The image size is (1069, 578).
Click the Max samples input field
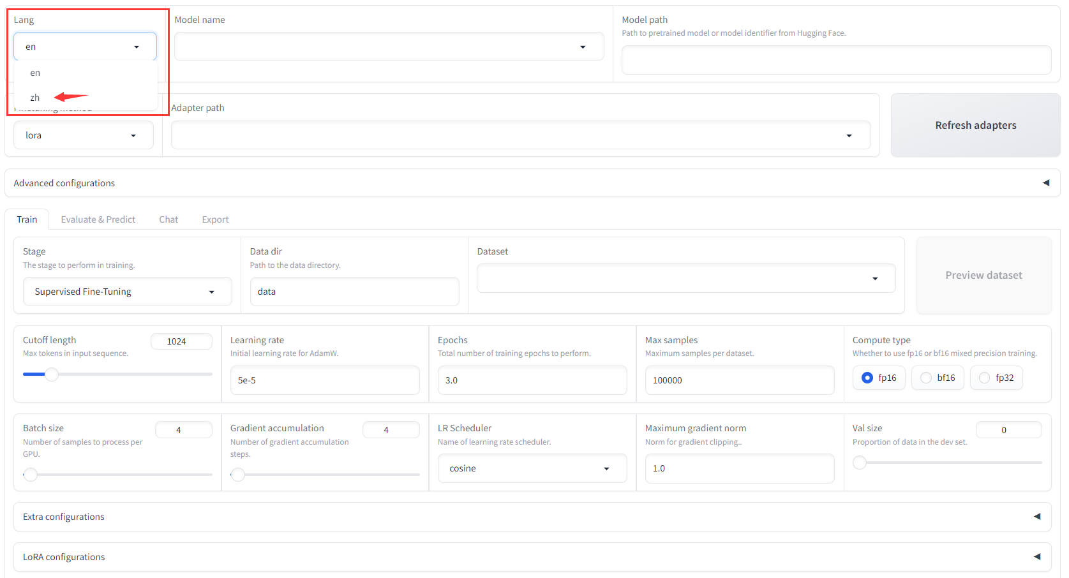pyautogui.click(x=740, y=380)
